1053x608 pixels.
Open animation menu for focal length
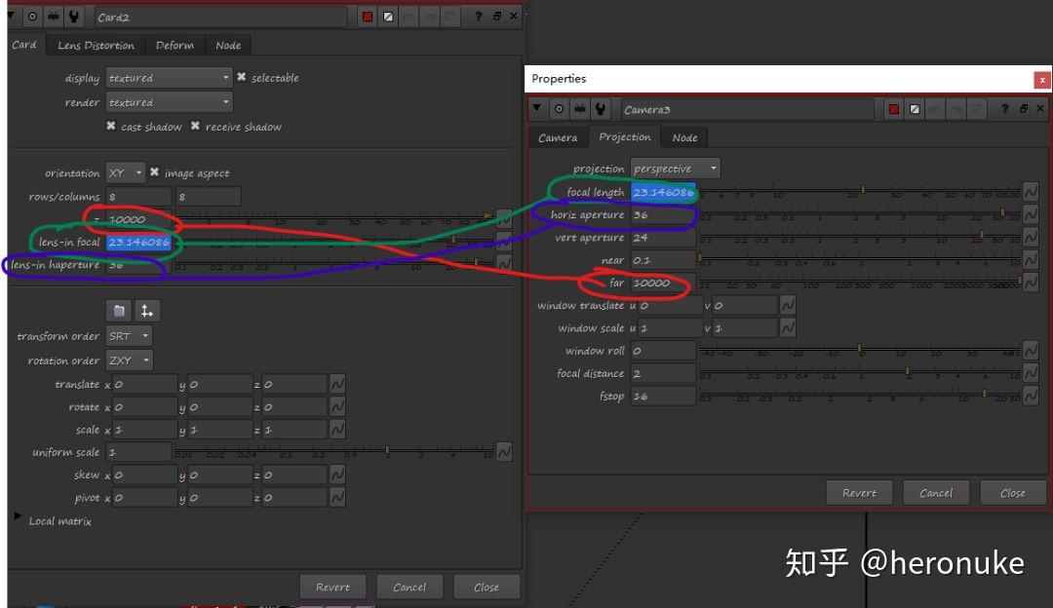point(1031,192)
